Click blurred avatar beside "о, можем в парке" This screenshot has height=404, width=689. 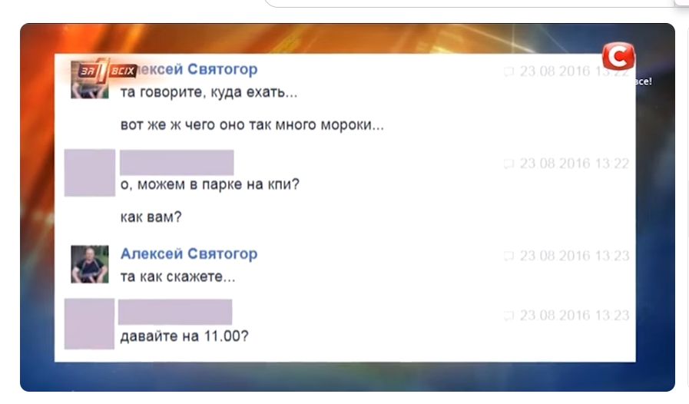tap(90, 172)
